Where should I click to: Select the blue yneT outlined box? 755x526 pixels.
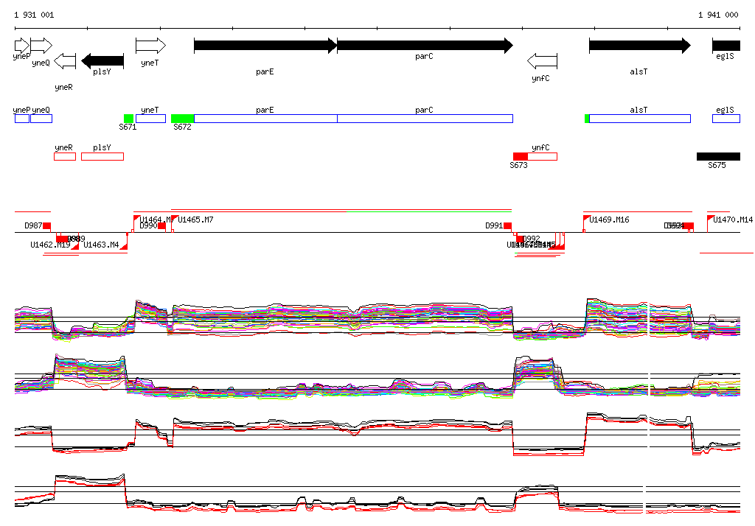pos(150,119)
